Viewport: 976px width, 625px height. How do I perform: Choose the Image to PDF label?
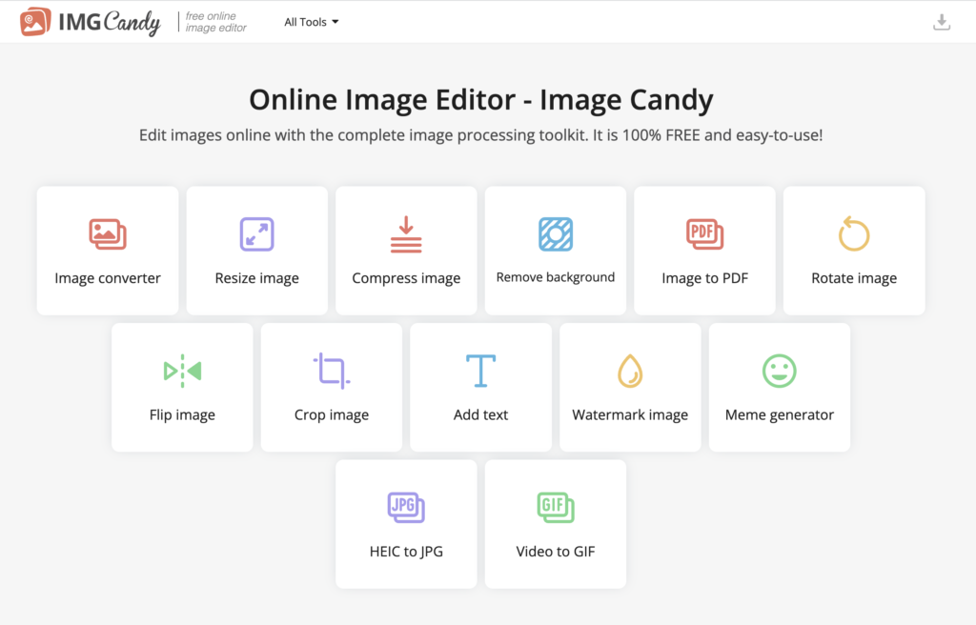tap(705, 278)
